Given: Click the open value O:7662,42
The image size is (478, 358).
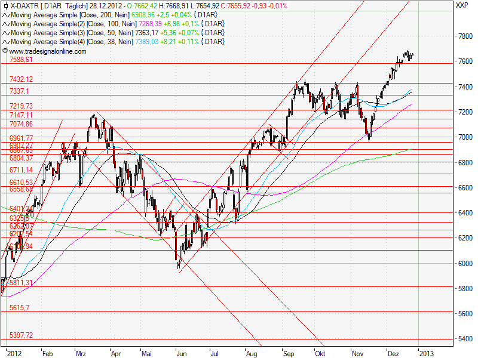Looking at the screenshot, I should 142,6.
